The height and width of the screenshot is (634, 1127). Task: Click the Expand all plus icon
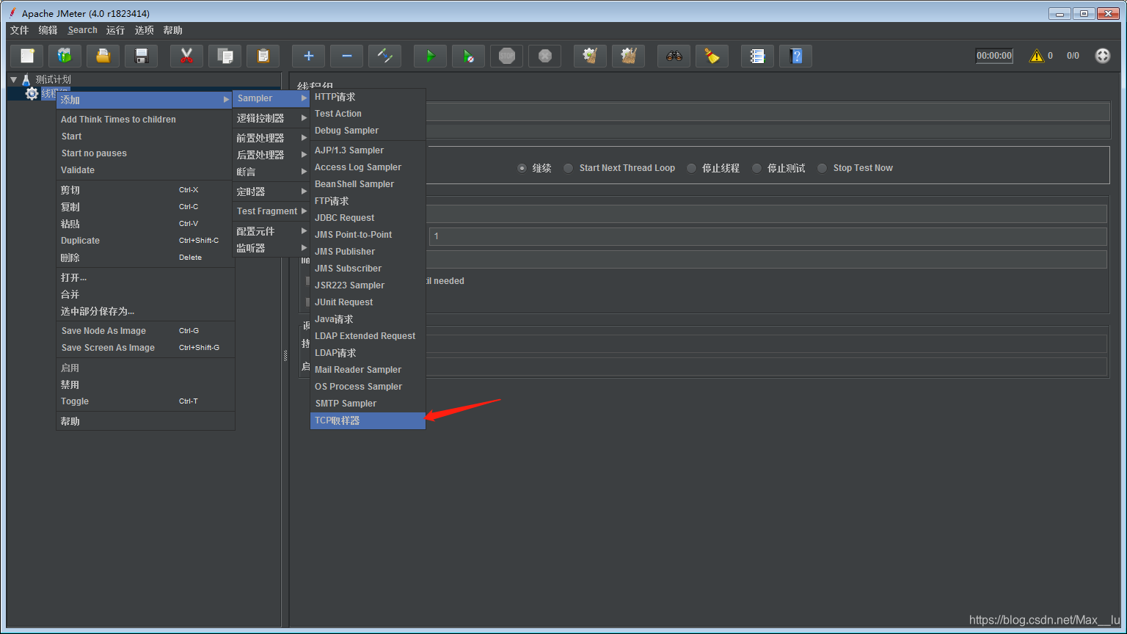tap(309, 56)
